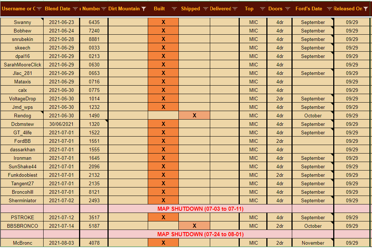Image resolution: width=372 pixels, height=248 pixels.
Task: Select the Ironman username cell
Action: [22, 158]
